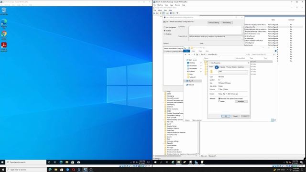This screenshot has width=306, height=172.
Task: Click Cortana circle in the left VM taskbar
Action: [49, 162]
